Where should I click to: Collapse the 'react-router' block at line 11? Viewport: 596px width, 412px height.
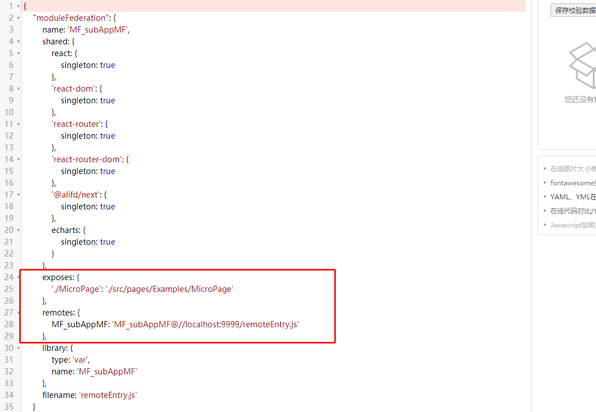coord(18,124)
